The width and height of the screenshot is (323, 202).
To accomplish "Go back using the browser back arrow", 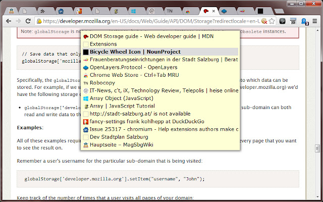I will pos(9,21).
